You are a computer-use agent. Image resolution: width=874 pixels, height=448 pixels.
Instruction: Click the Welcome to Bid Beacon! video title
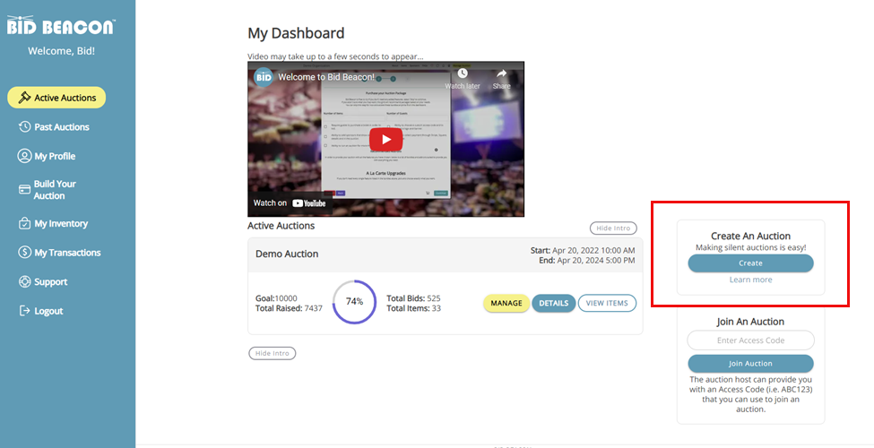326,77
